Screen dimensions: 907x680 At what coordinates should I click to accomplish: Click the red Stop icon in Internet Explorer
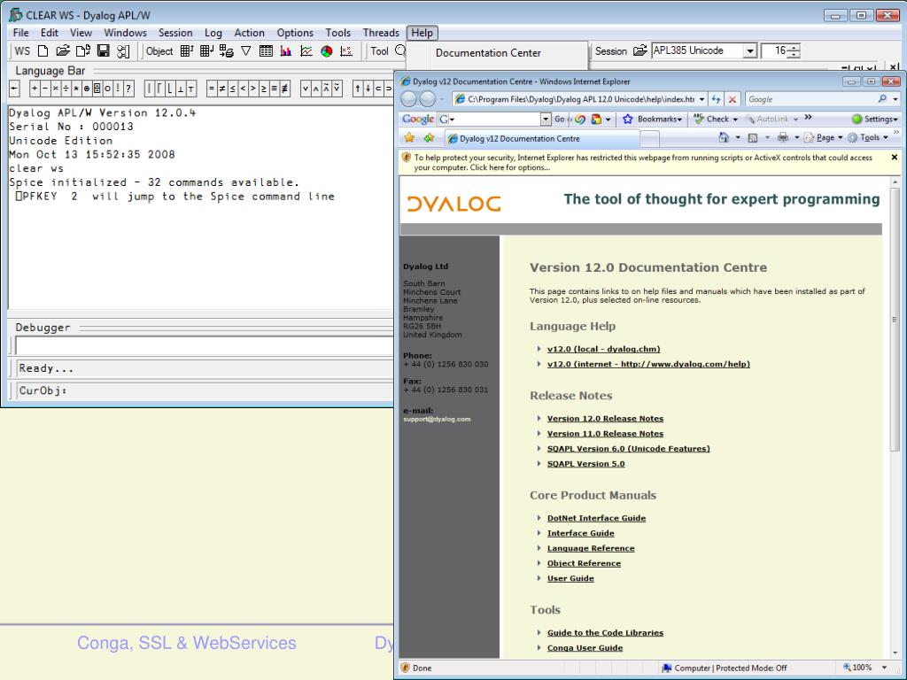(x=733, y=99)
